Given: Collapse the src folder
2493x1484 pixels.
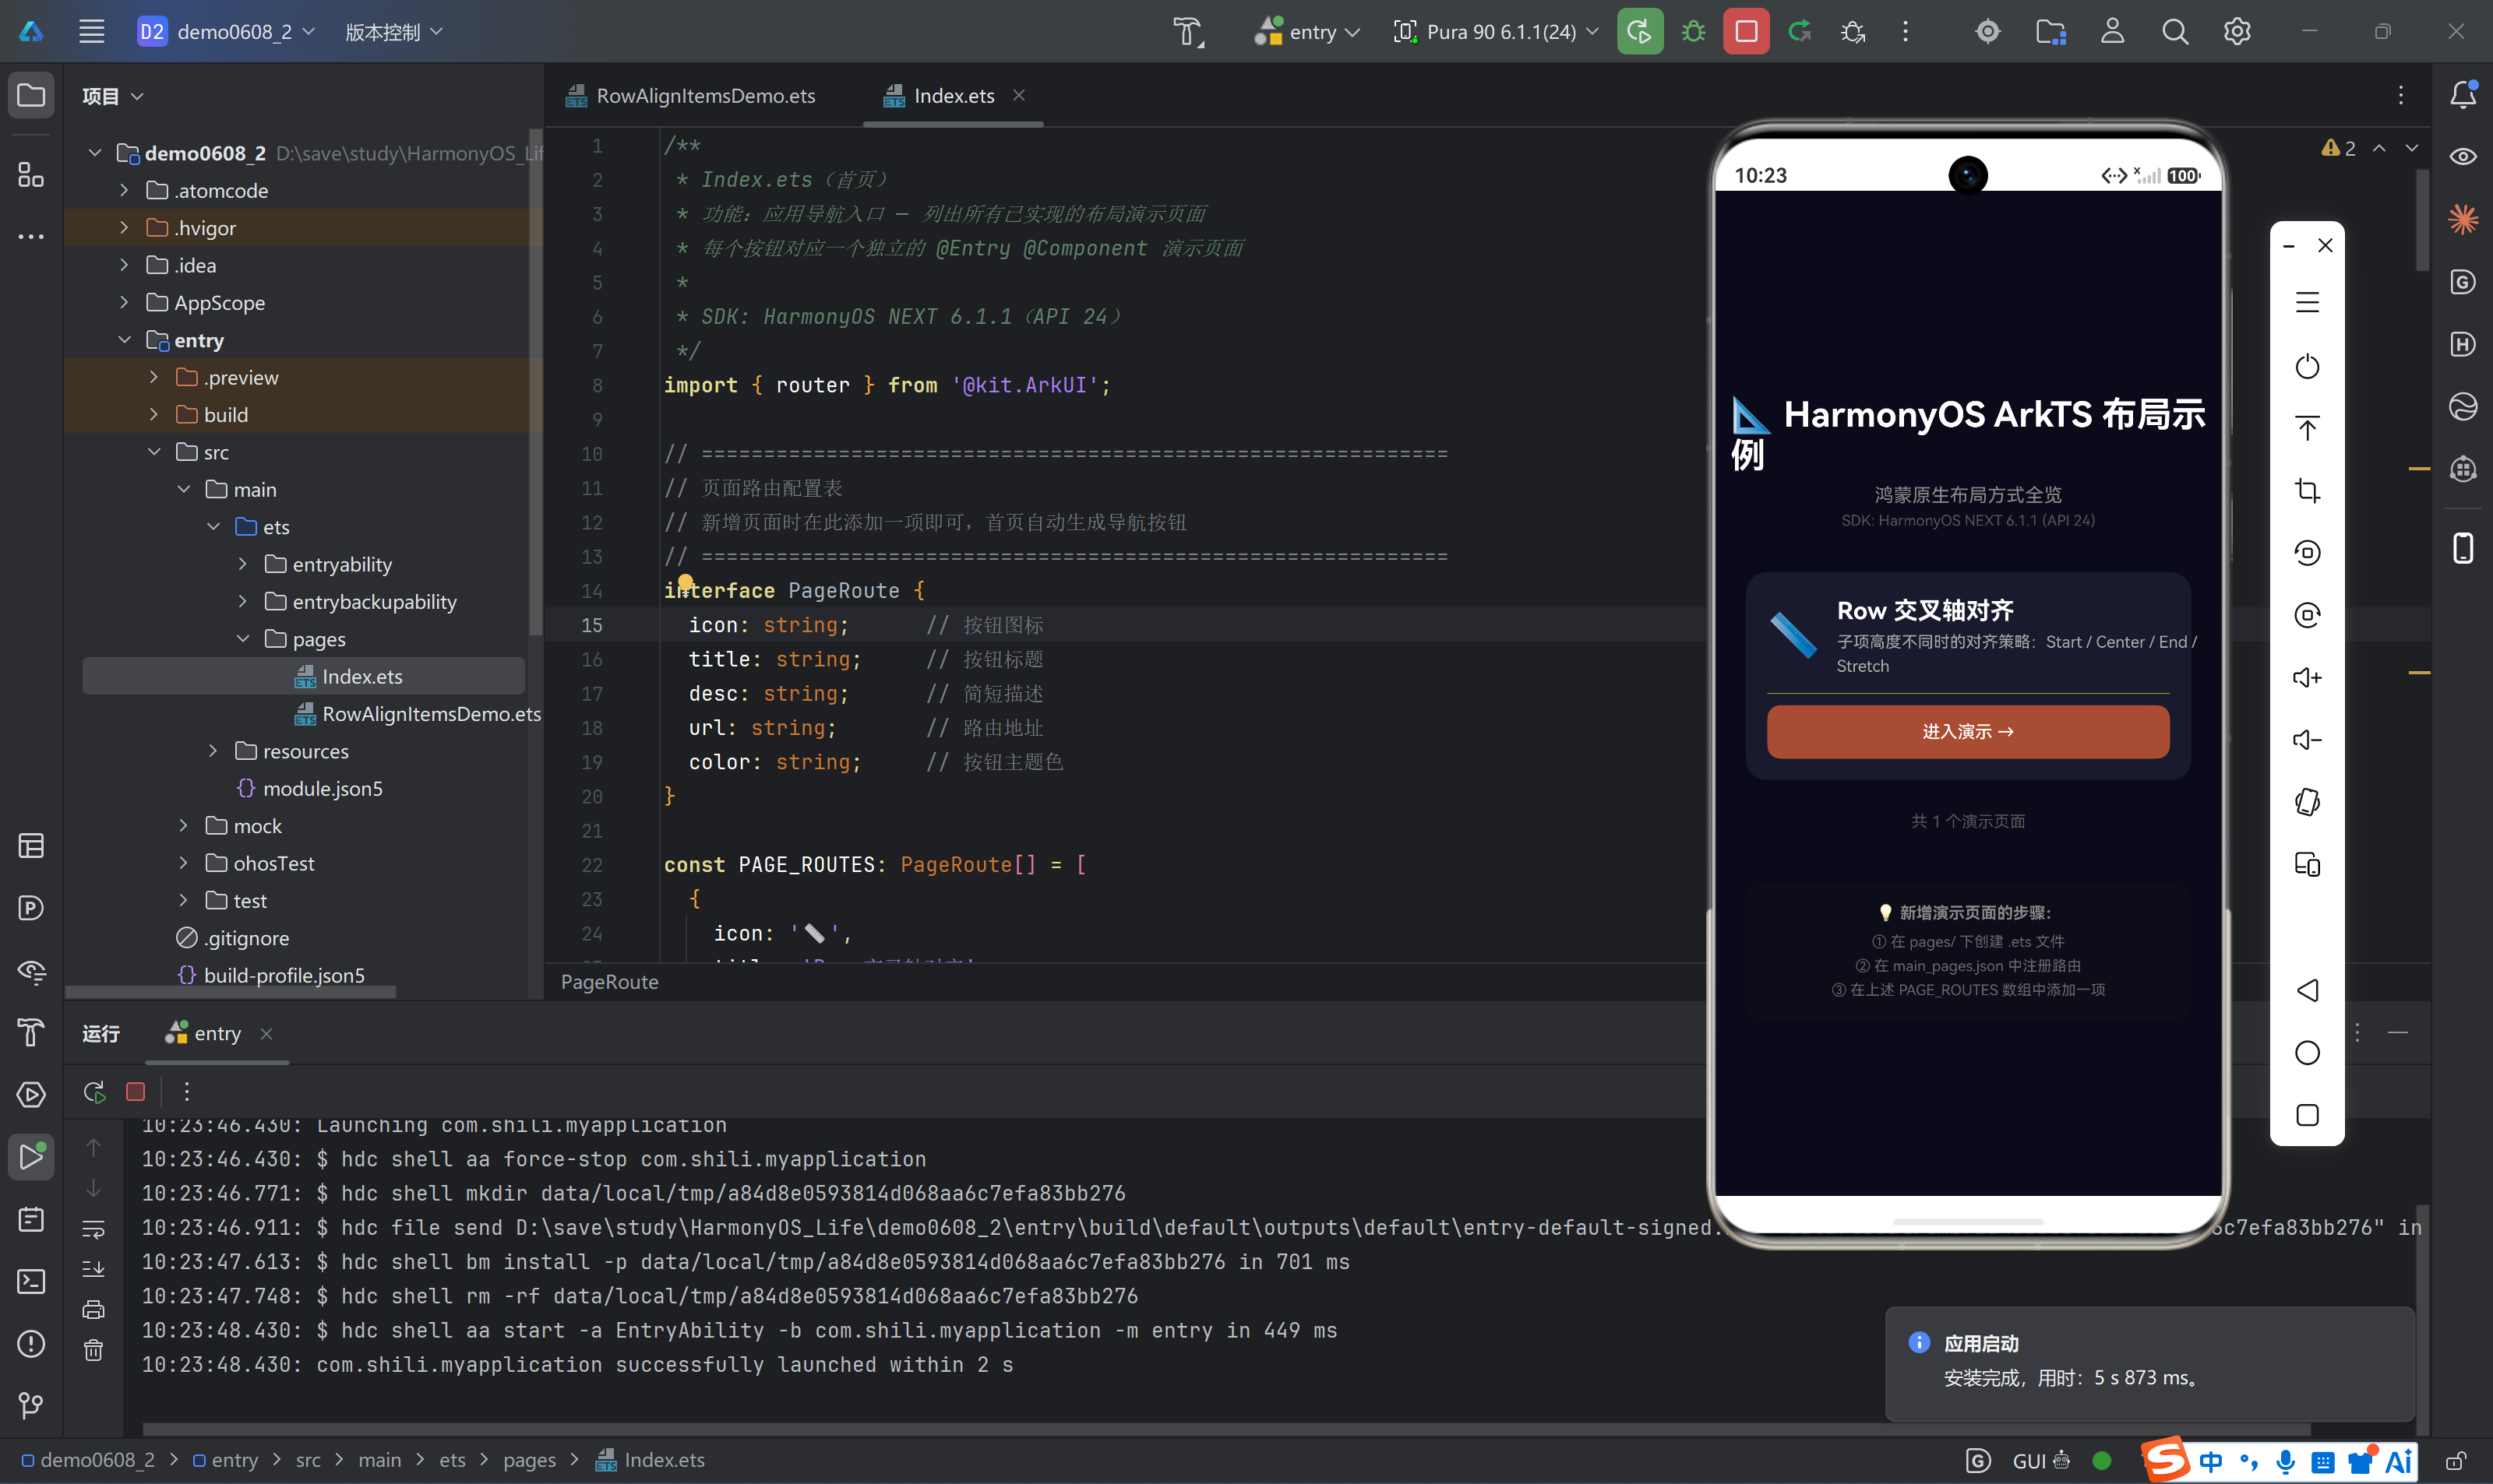Looking at the screenshot, I should click(x=154, y=452).
